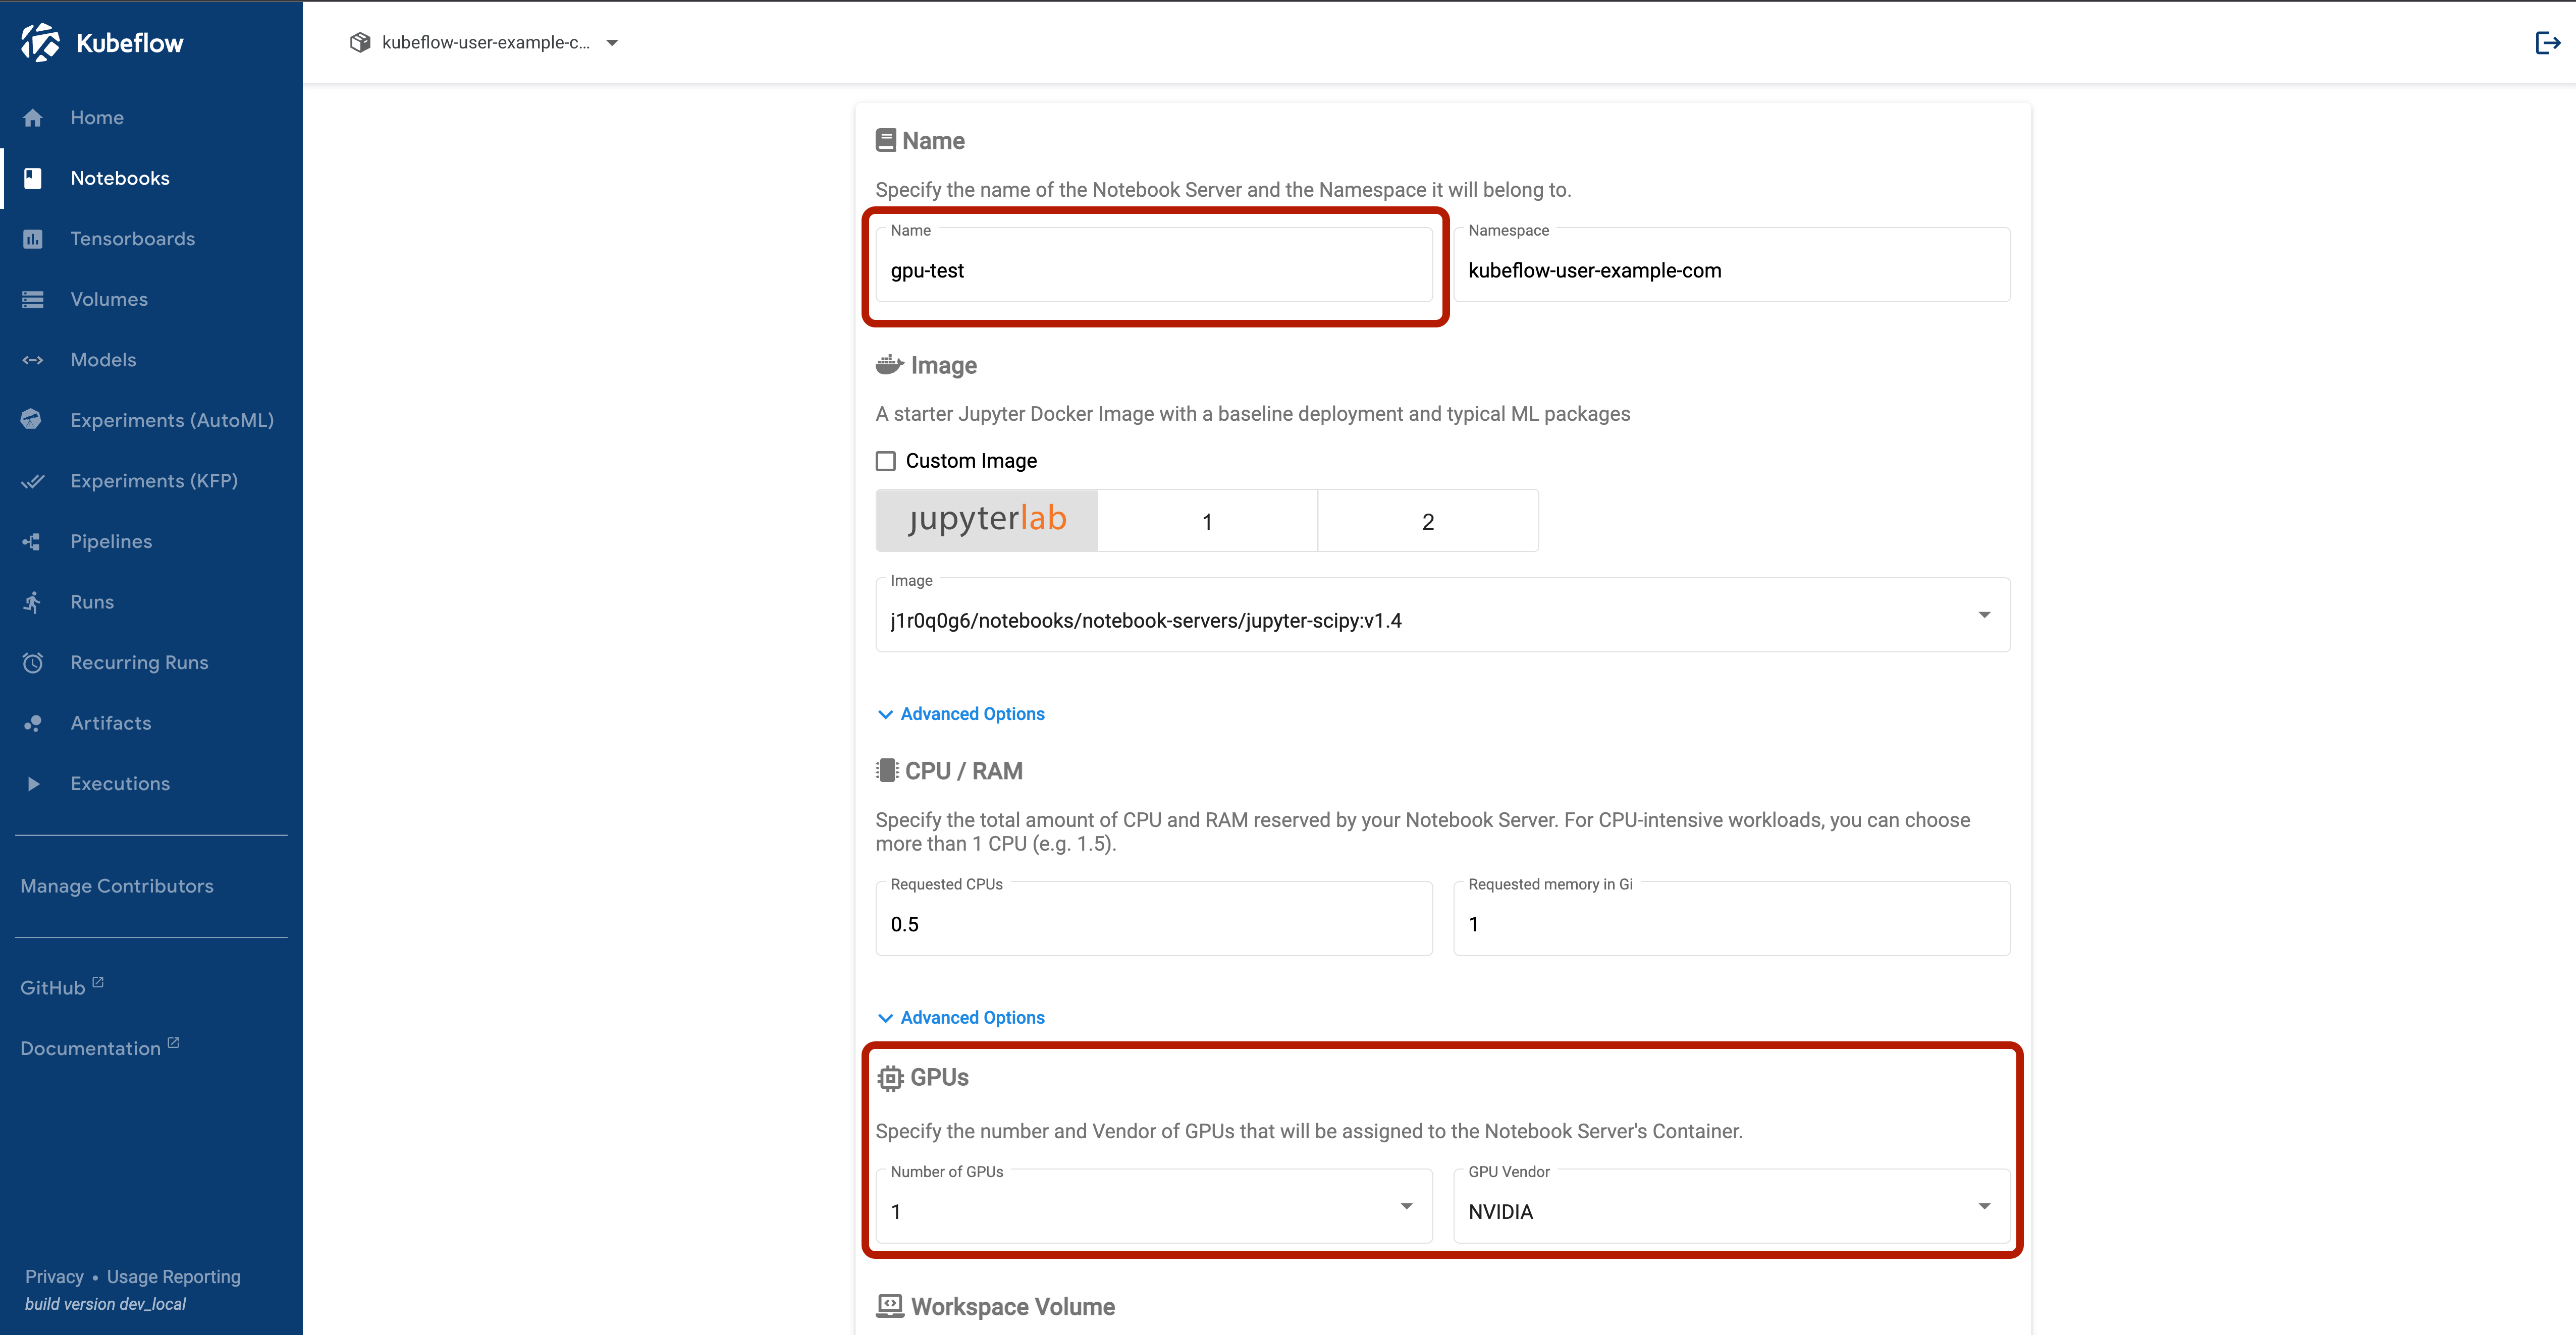The height and width of the screenshot is (1335, 2576).
Task: Go to Models in the sidebar
Action: 103,360
